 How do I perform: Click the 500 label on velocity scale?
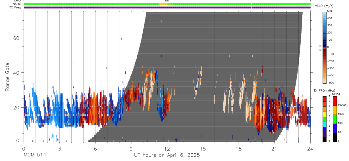[330, 11]
